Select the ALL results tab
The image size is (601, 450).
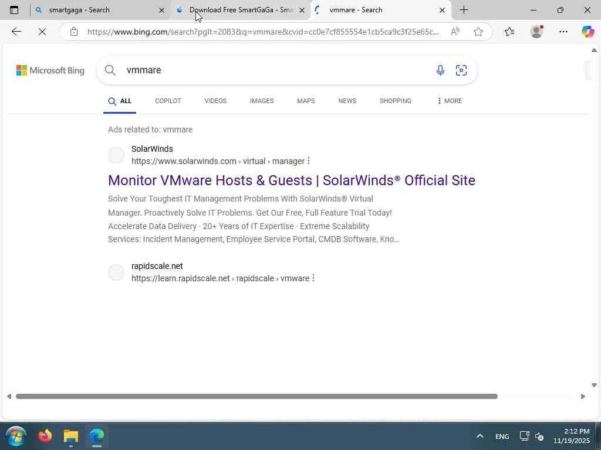click(x=120, y=101)
